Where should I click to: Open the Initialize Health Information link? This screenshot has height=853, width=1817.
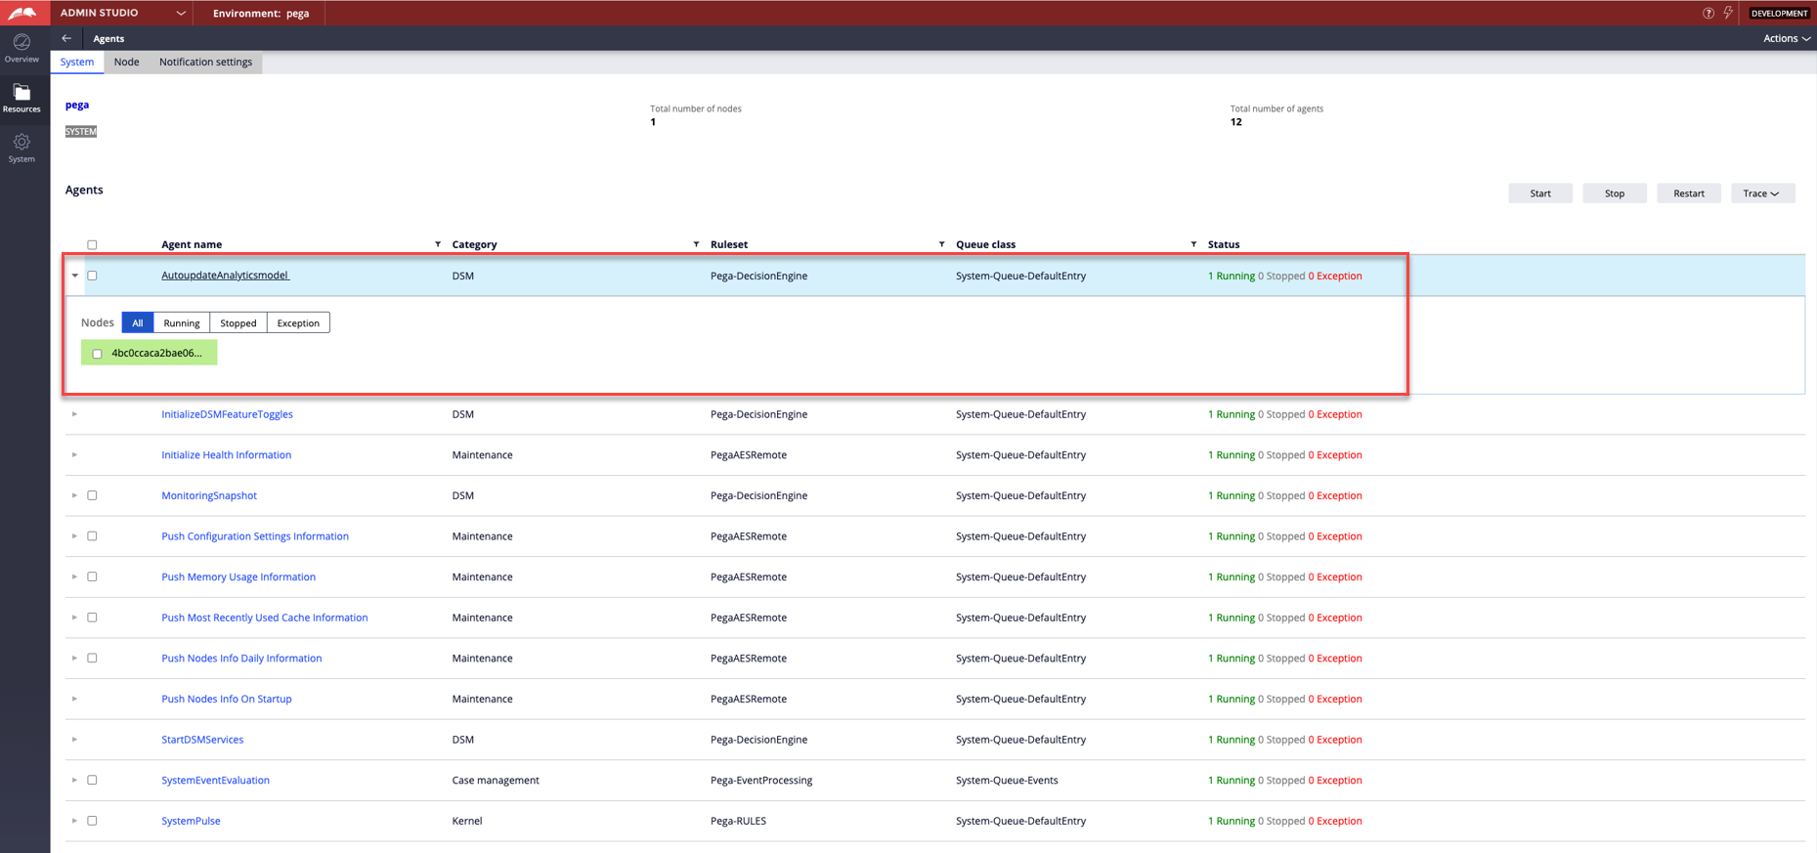tap(226, 454)
